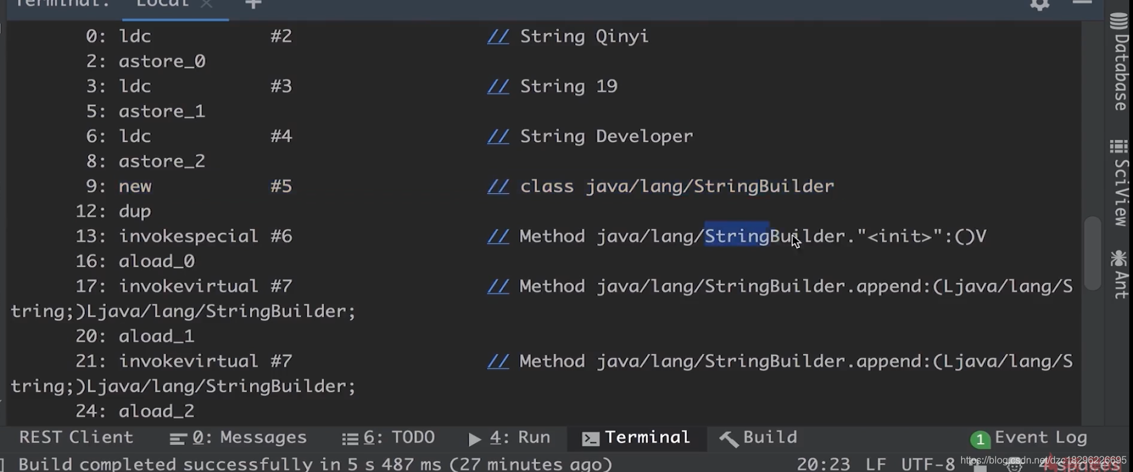Click the SciView grid icon
Screen dimensions: 1133x472
click(x=1119, y=147)
